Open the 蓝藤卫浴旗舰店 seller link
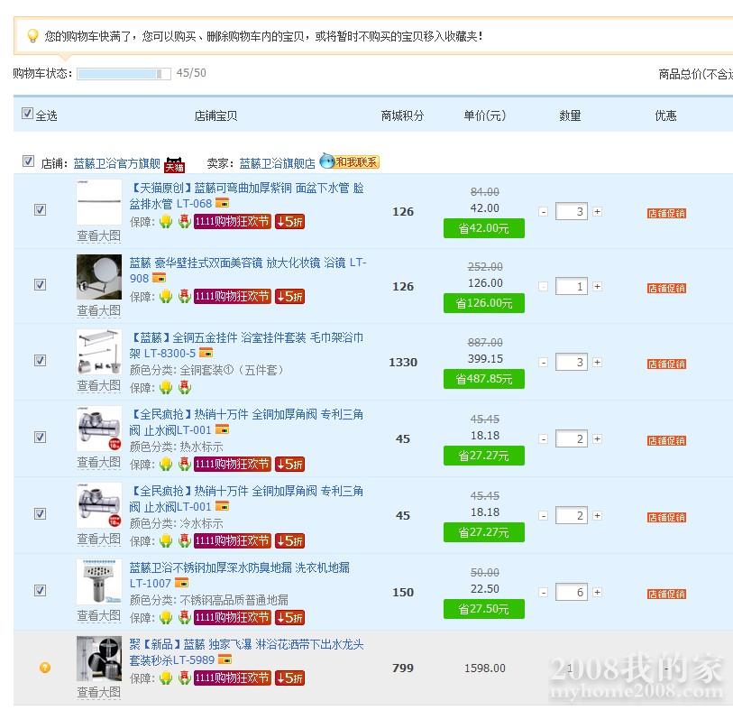Screen dimensions: 733x710 point(277,163)
